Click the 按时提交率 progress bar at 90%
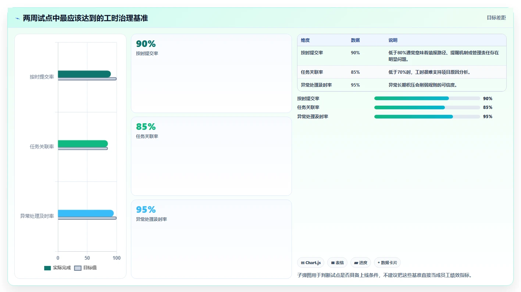This screenshot has width=521, height=292. [427, 98]
